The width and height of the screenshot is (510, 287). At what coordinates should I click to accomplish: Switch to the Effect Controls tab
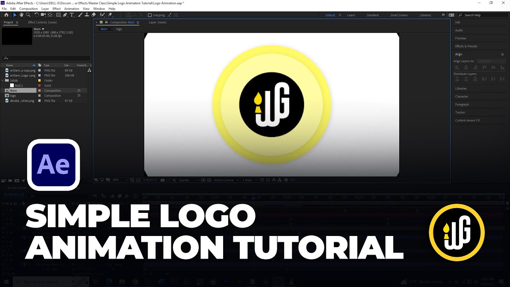[x=42, y=22]
